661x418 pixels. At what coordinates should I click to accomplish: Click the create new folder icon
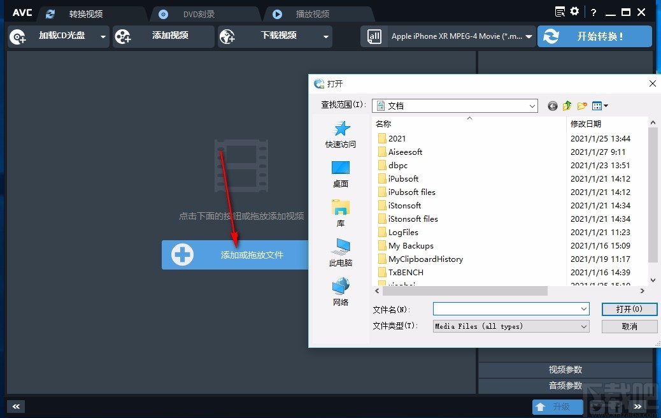pyautogui.click(x=582, y=105)
